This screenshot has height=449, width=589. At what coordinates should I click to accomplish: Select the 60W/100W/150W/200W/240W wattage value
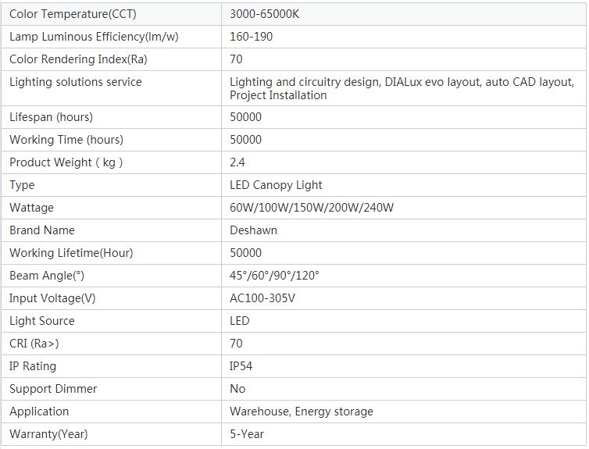(x=312, y=208)
